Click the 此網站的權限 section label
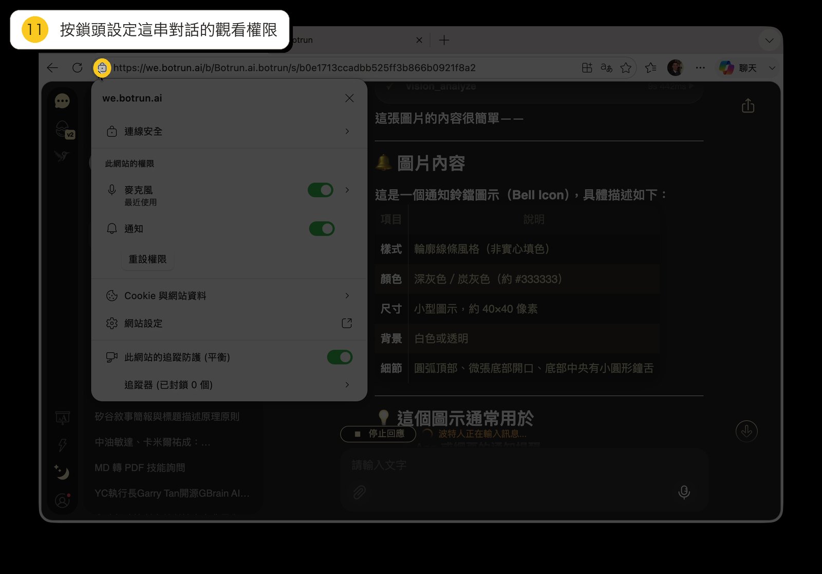Screen dimensions: 822x574 tap(129, 163)
